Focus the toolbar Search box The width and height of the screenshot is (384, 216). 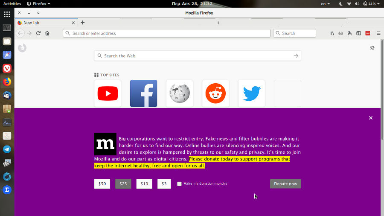294,33
